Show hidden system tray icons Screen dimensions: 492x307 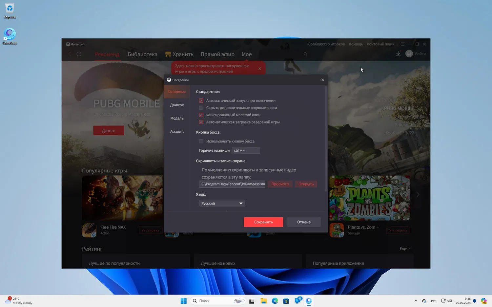click(x=416, y=301)
